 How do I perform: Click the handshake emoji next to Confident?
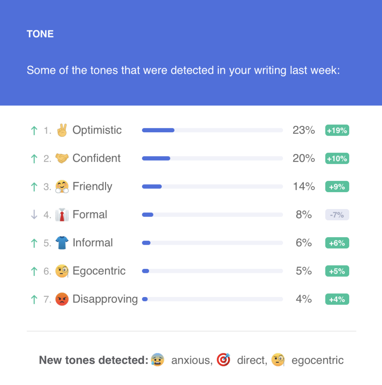click(62, 158)
